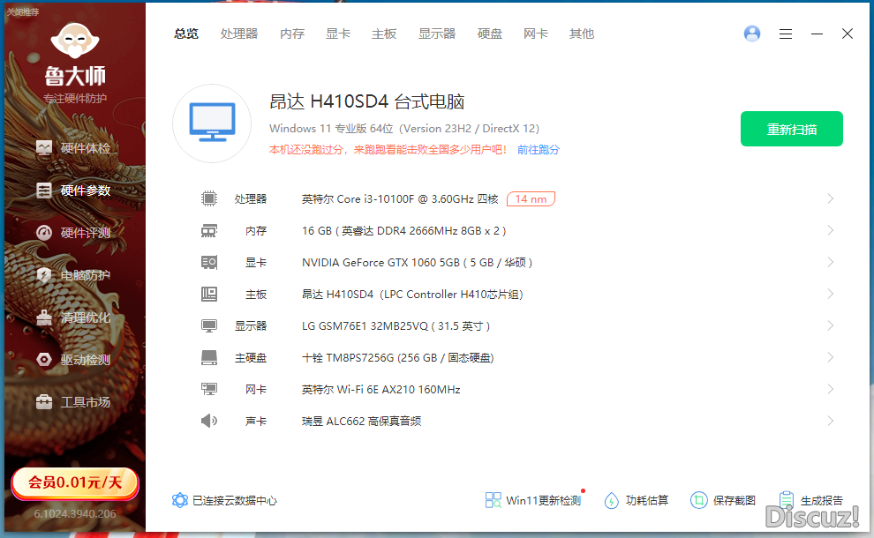Click the 关闭推荐 label
Screen dimensions: 874x538
pyautogui.click(x=23, y=11)
